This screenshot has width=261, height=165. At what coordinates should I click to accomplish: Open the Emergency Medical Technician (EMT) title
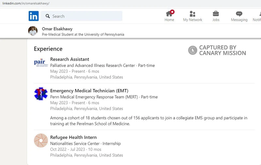(87, 91)
